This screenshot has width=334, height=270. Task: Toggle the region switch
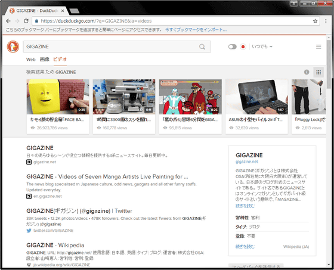pyautogui.click(x=232, y=46)
